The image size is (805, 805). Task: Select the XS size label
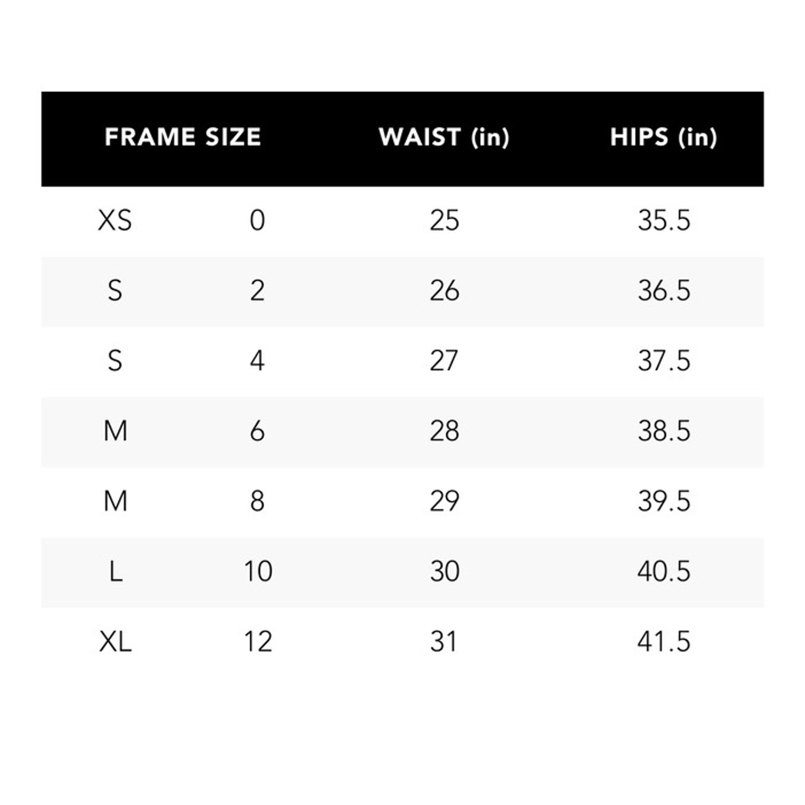pyautogui.click(x=115, y=220)
